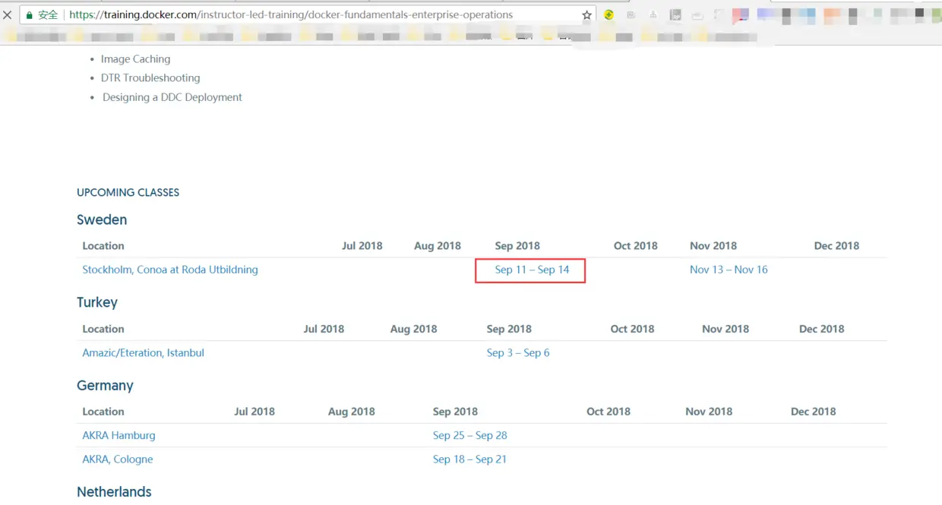Click Sep 2018 header in Germany table
This screenshot has height=505, width=942.
coord(455,412)
